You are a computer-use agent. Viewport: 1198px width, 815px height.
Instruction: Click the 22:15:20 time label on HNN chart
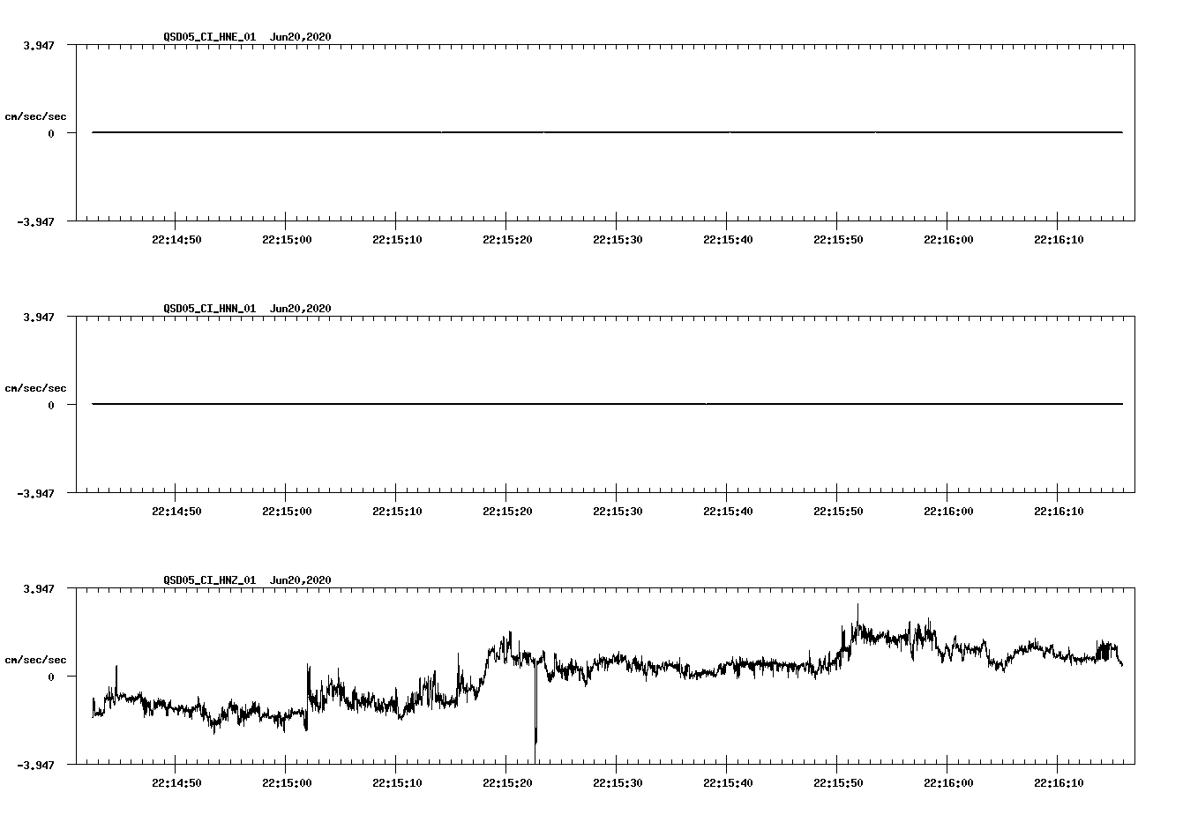(x=507, y=512)
